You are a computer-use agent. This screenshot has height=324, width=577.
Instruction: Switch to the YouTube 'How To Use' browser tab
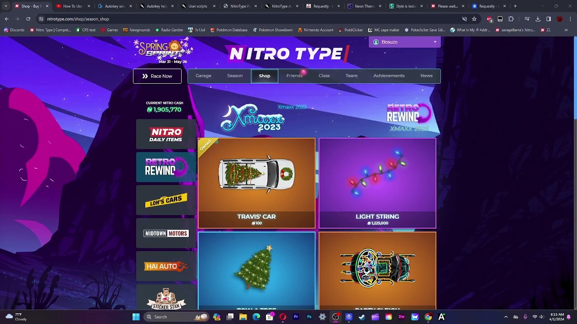tap(72, 6)
